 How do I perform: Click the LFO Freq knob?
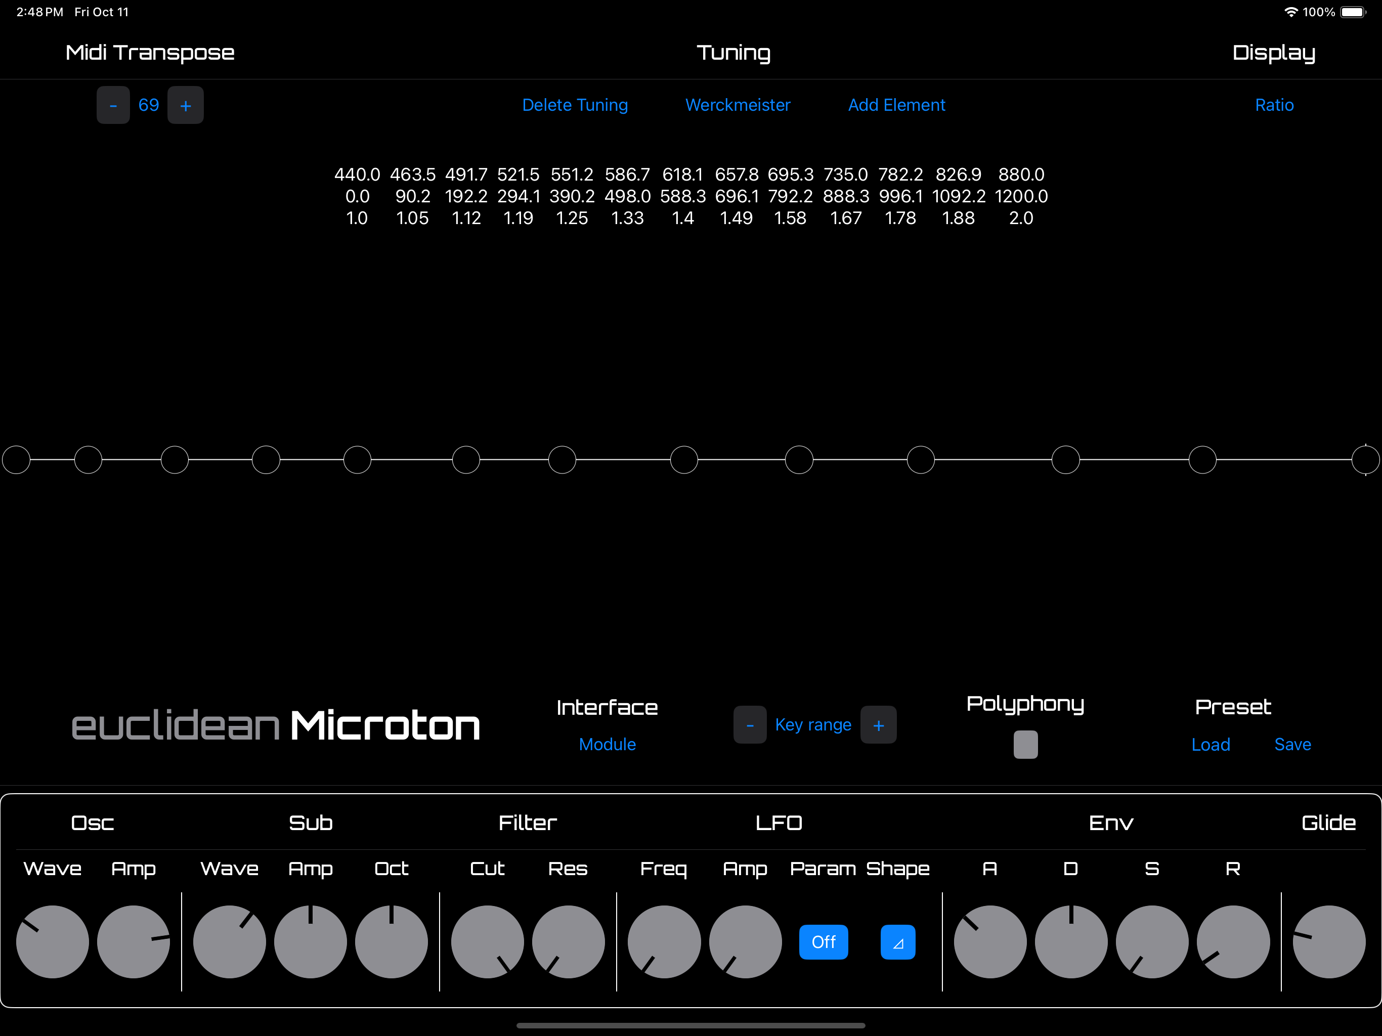pyautogui.click(x=664, y=941)
